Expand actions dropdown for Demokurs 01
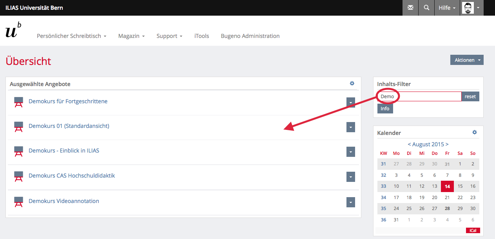Screen dimensions: 495x239 click(x=351, y=127)
